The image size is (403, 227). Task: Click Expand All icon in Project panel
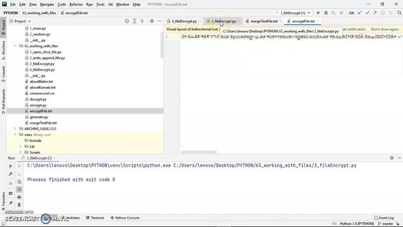tap(134, 21)
